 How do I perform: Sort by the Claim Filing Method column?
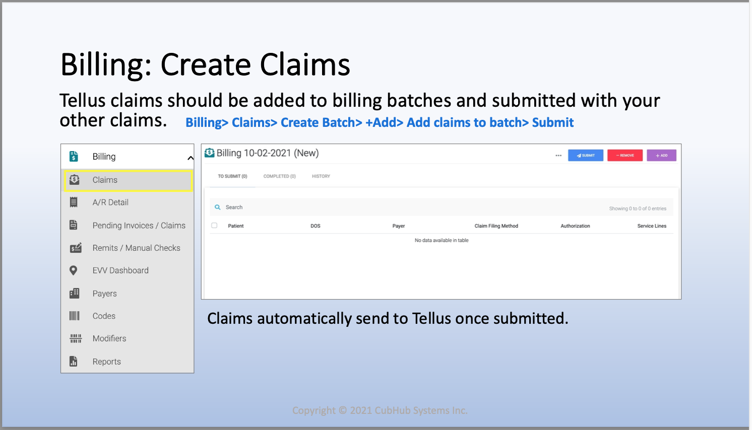click(496, 226)
